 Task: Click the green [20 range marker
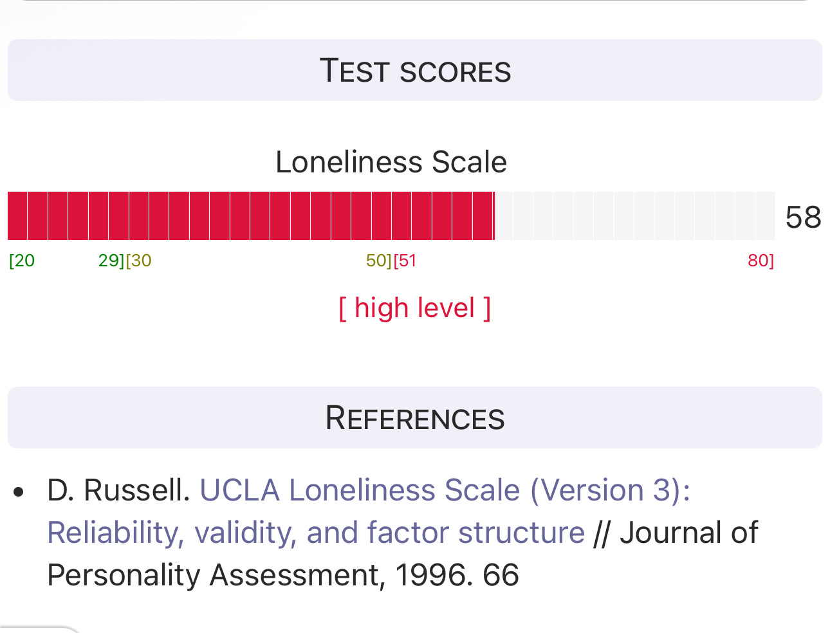(x=22, y=261)
